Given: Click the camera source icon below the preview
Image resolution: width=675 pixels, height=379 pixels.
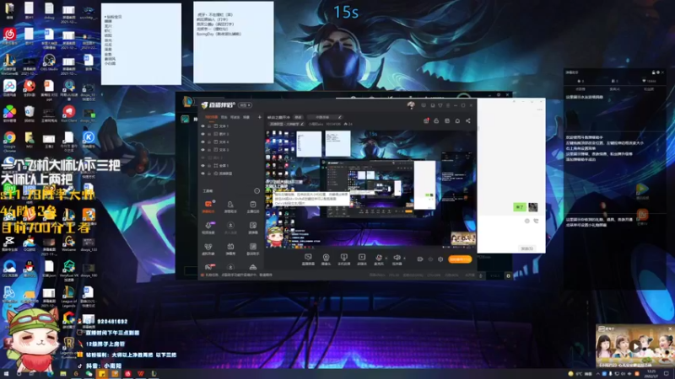Looking at the screenshot, I should point(326,259).
